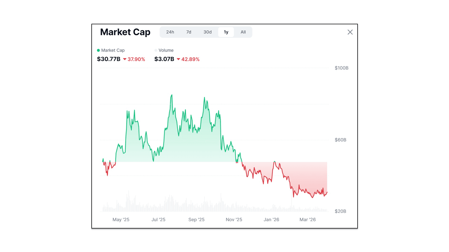Select the 30d timeframe
The image size is (449, 252).
[208, 32]
